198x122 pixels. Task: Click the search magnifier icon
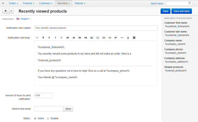[x=190, y=3]
